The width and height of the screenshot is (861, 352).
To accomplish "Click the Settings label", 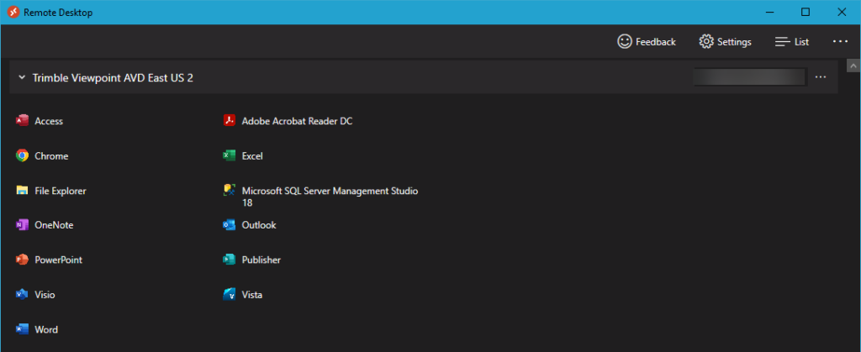I will (x=734, y=42).
